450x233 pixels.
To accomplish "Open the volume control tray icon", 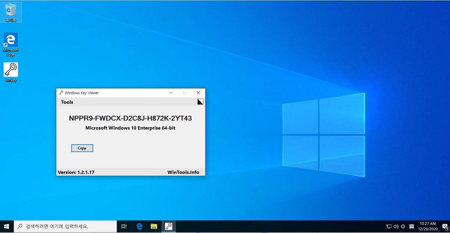I will click(396, 227).
